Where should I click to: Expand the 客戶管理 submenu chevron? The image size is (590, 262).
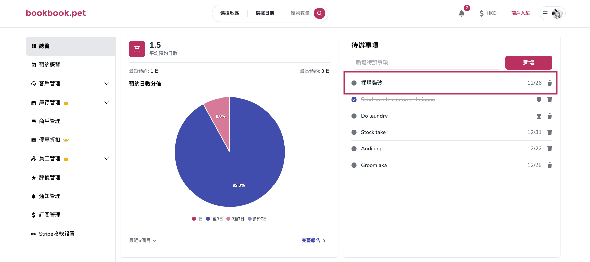point(107,84)
